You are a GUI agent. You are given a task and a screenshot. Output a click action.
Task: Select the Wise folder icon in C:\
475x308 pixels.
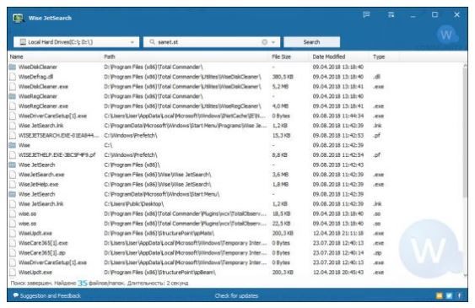(x=13, y=145)
